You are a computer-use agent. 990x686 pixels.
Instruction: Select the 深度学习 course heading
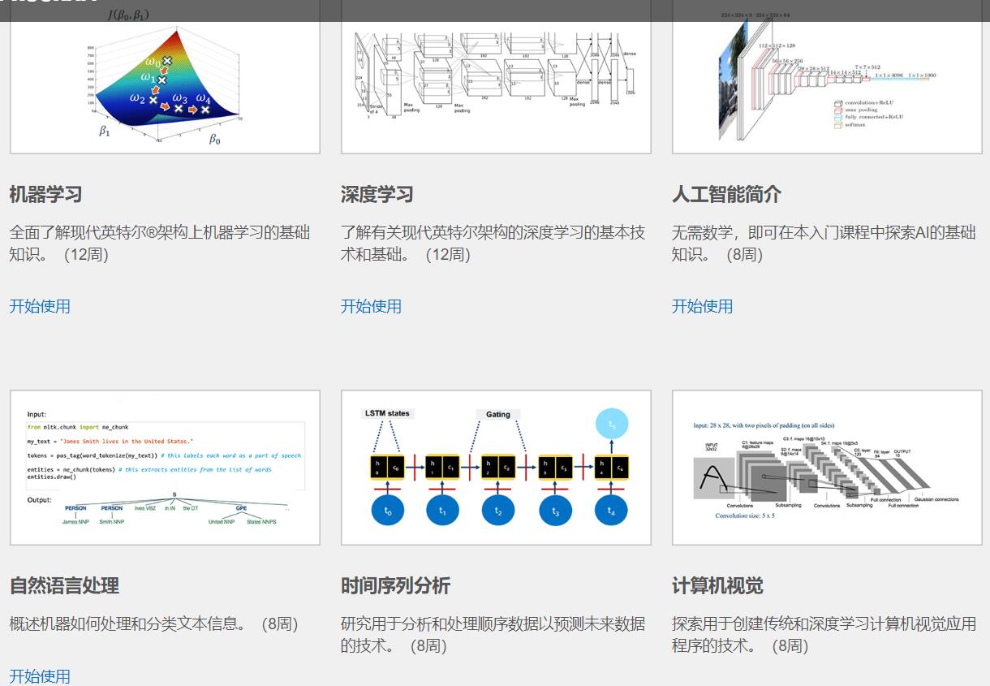[x=377, y=195]
